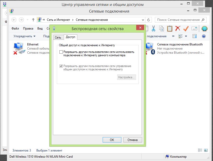
Task: Click the Copy toolbar icon
Action: (161, 29)
